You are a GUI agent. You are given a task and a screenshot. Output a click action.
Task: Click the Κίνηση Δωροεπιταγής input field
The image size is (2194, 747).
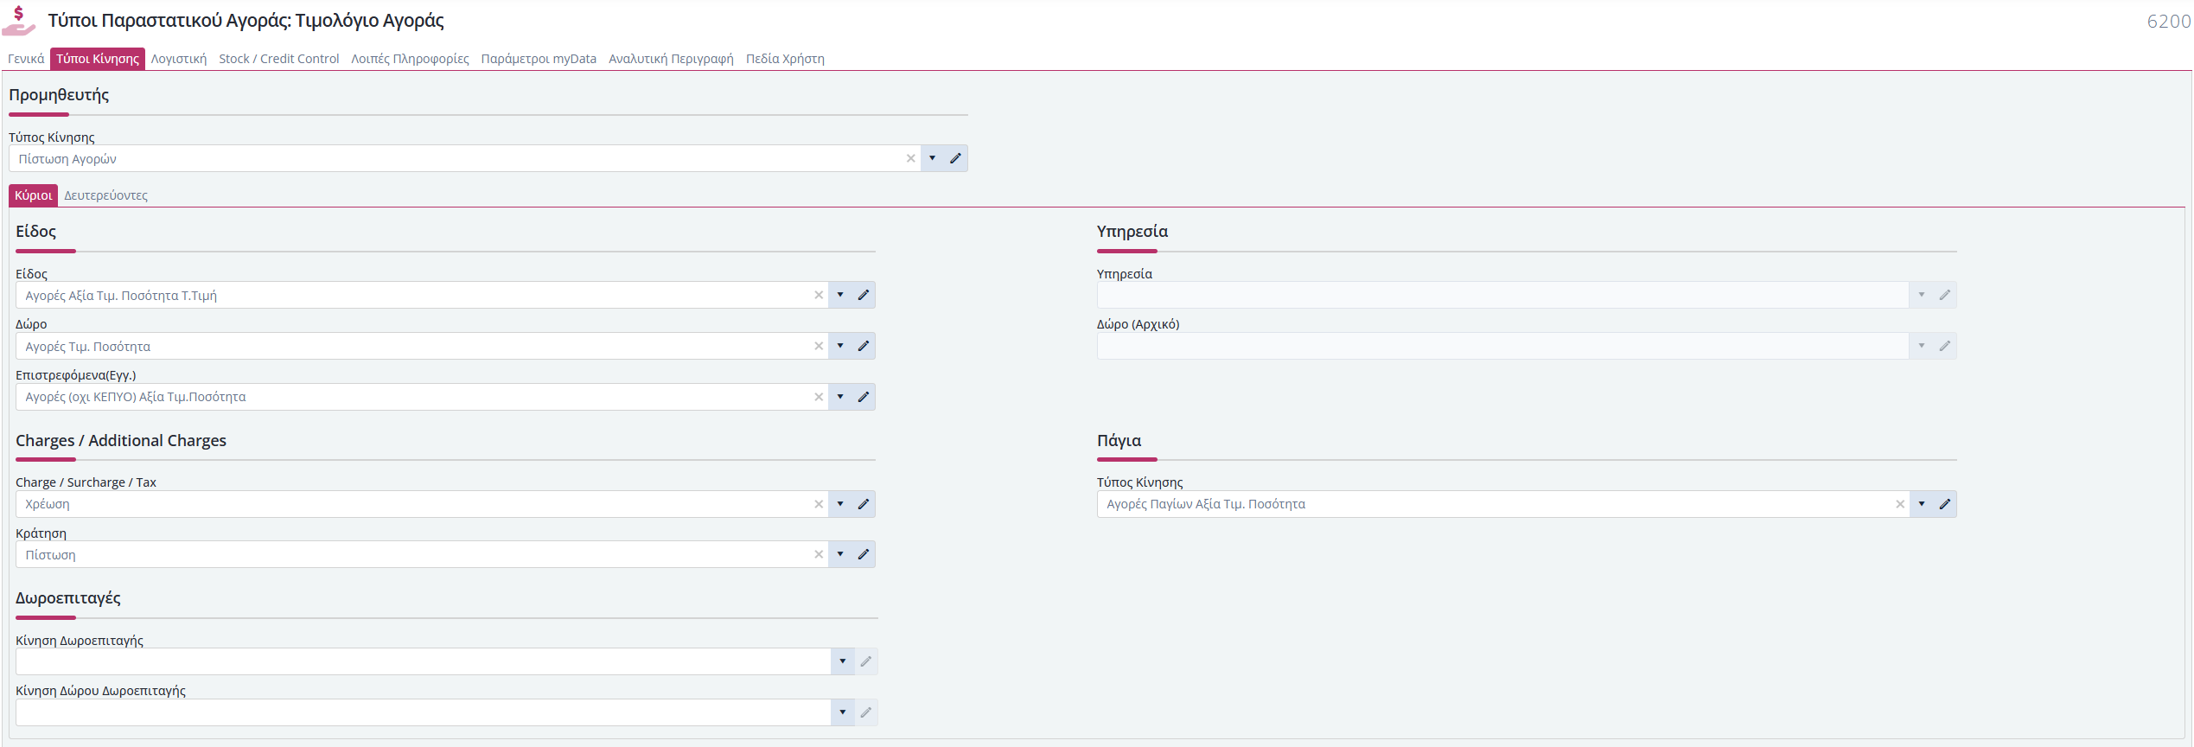pos(424,661)
